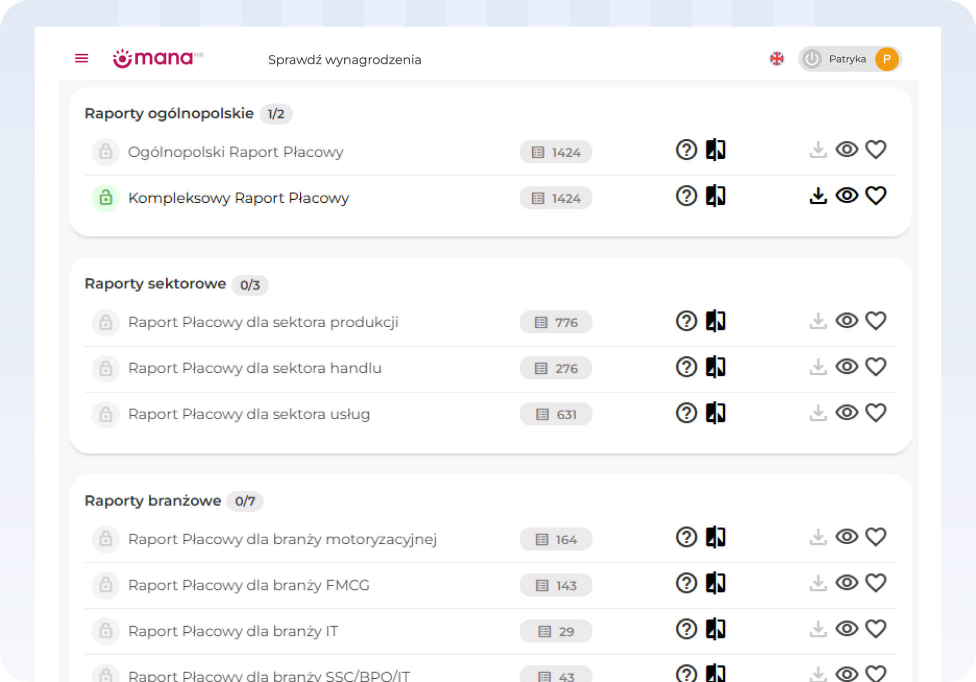Viewport: 976px width, 682px height.
Task: Click the 776 positions badge for produkcji
Action: tap(556, 323)
